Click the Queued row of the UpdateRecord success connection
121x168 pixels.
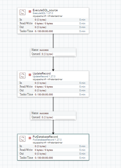pyautogui.click(x=53, y=117)
